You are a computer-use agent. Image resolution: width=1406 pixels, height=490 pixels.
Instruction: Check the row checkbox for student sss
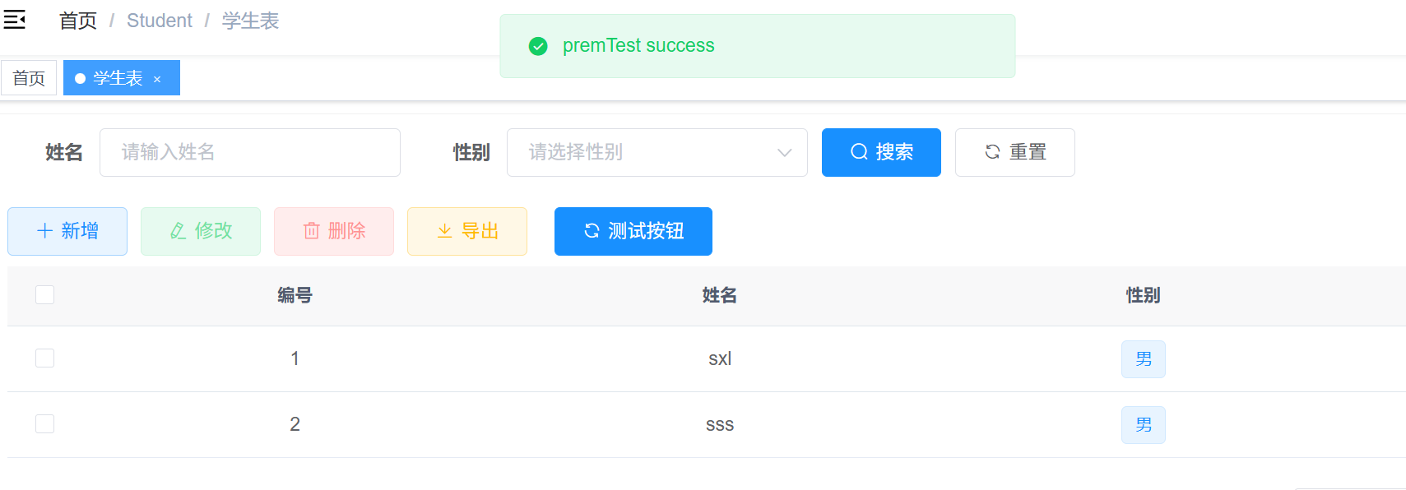pyautogui.click(x=45, y=423)
